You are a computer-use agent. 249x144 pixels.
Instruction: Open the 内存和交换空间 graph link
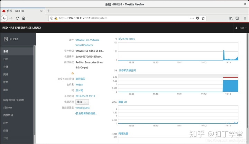coord(127,70)
